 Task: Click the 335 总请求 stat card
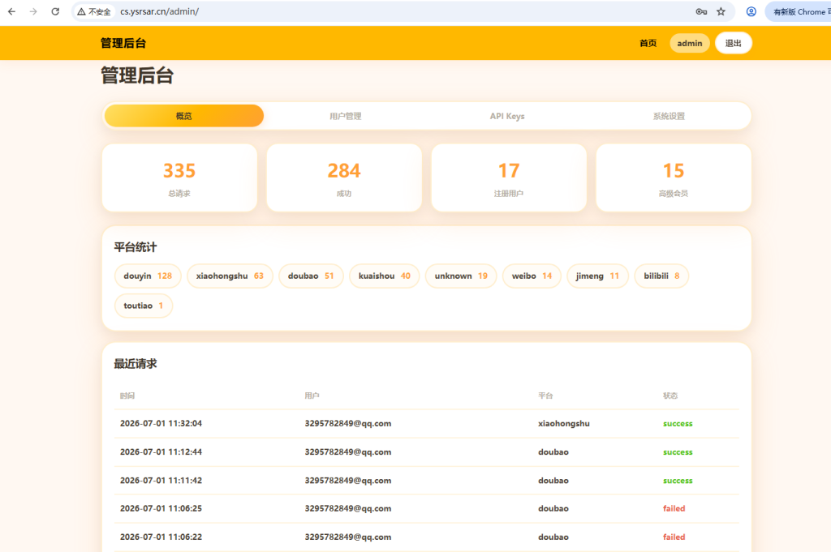point(179,178)
